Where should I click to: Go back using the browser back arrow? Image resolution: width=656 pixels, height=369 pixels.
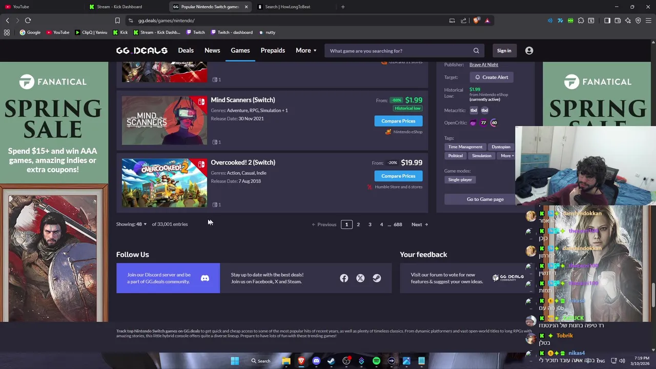[7, 20]
